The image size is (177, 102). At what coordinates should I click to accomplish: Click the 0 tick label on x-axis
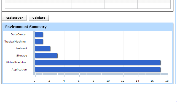pos(34,81)
